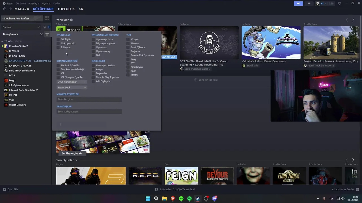362x203 pixels.
Task: Check Tek kişilik filter
Action: [x=58, y=39]
